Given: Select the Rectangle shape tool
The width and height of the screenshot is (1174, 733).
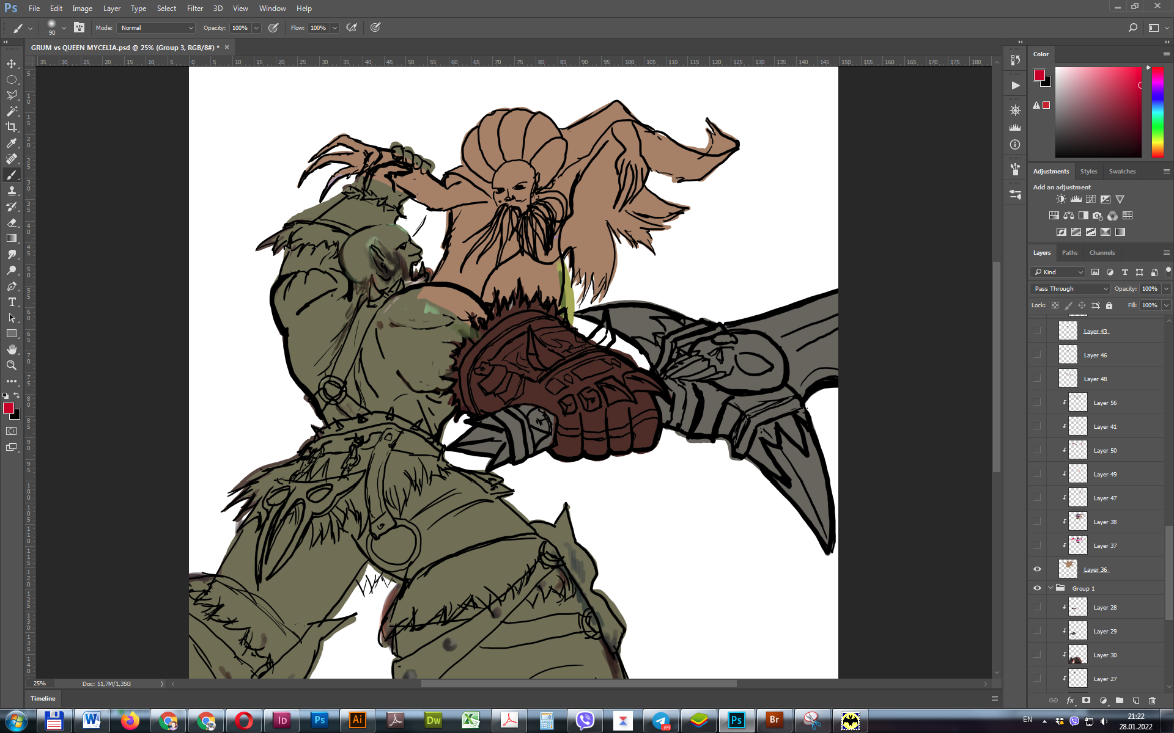Looking at the screenshot, I should click(12, 334).
